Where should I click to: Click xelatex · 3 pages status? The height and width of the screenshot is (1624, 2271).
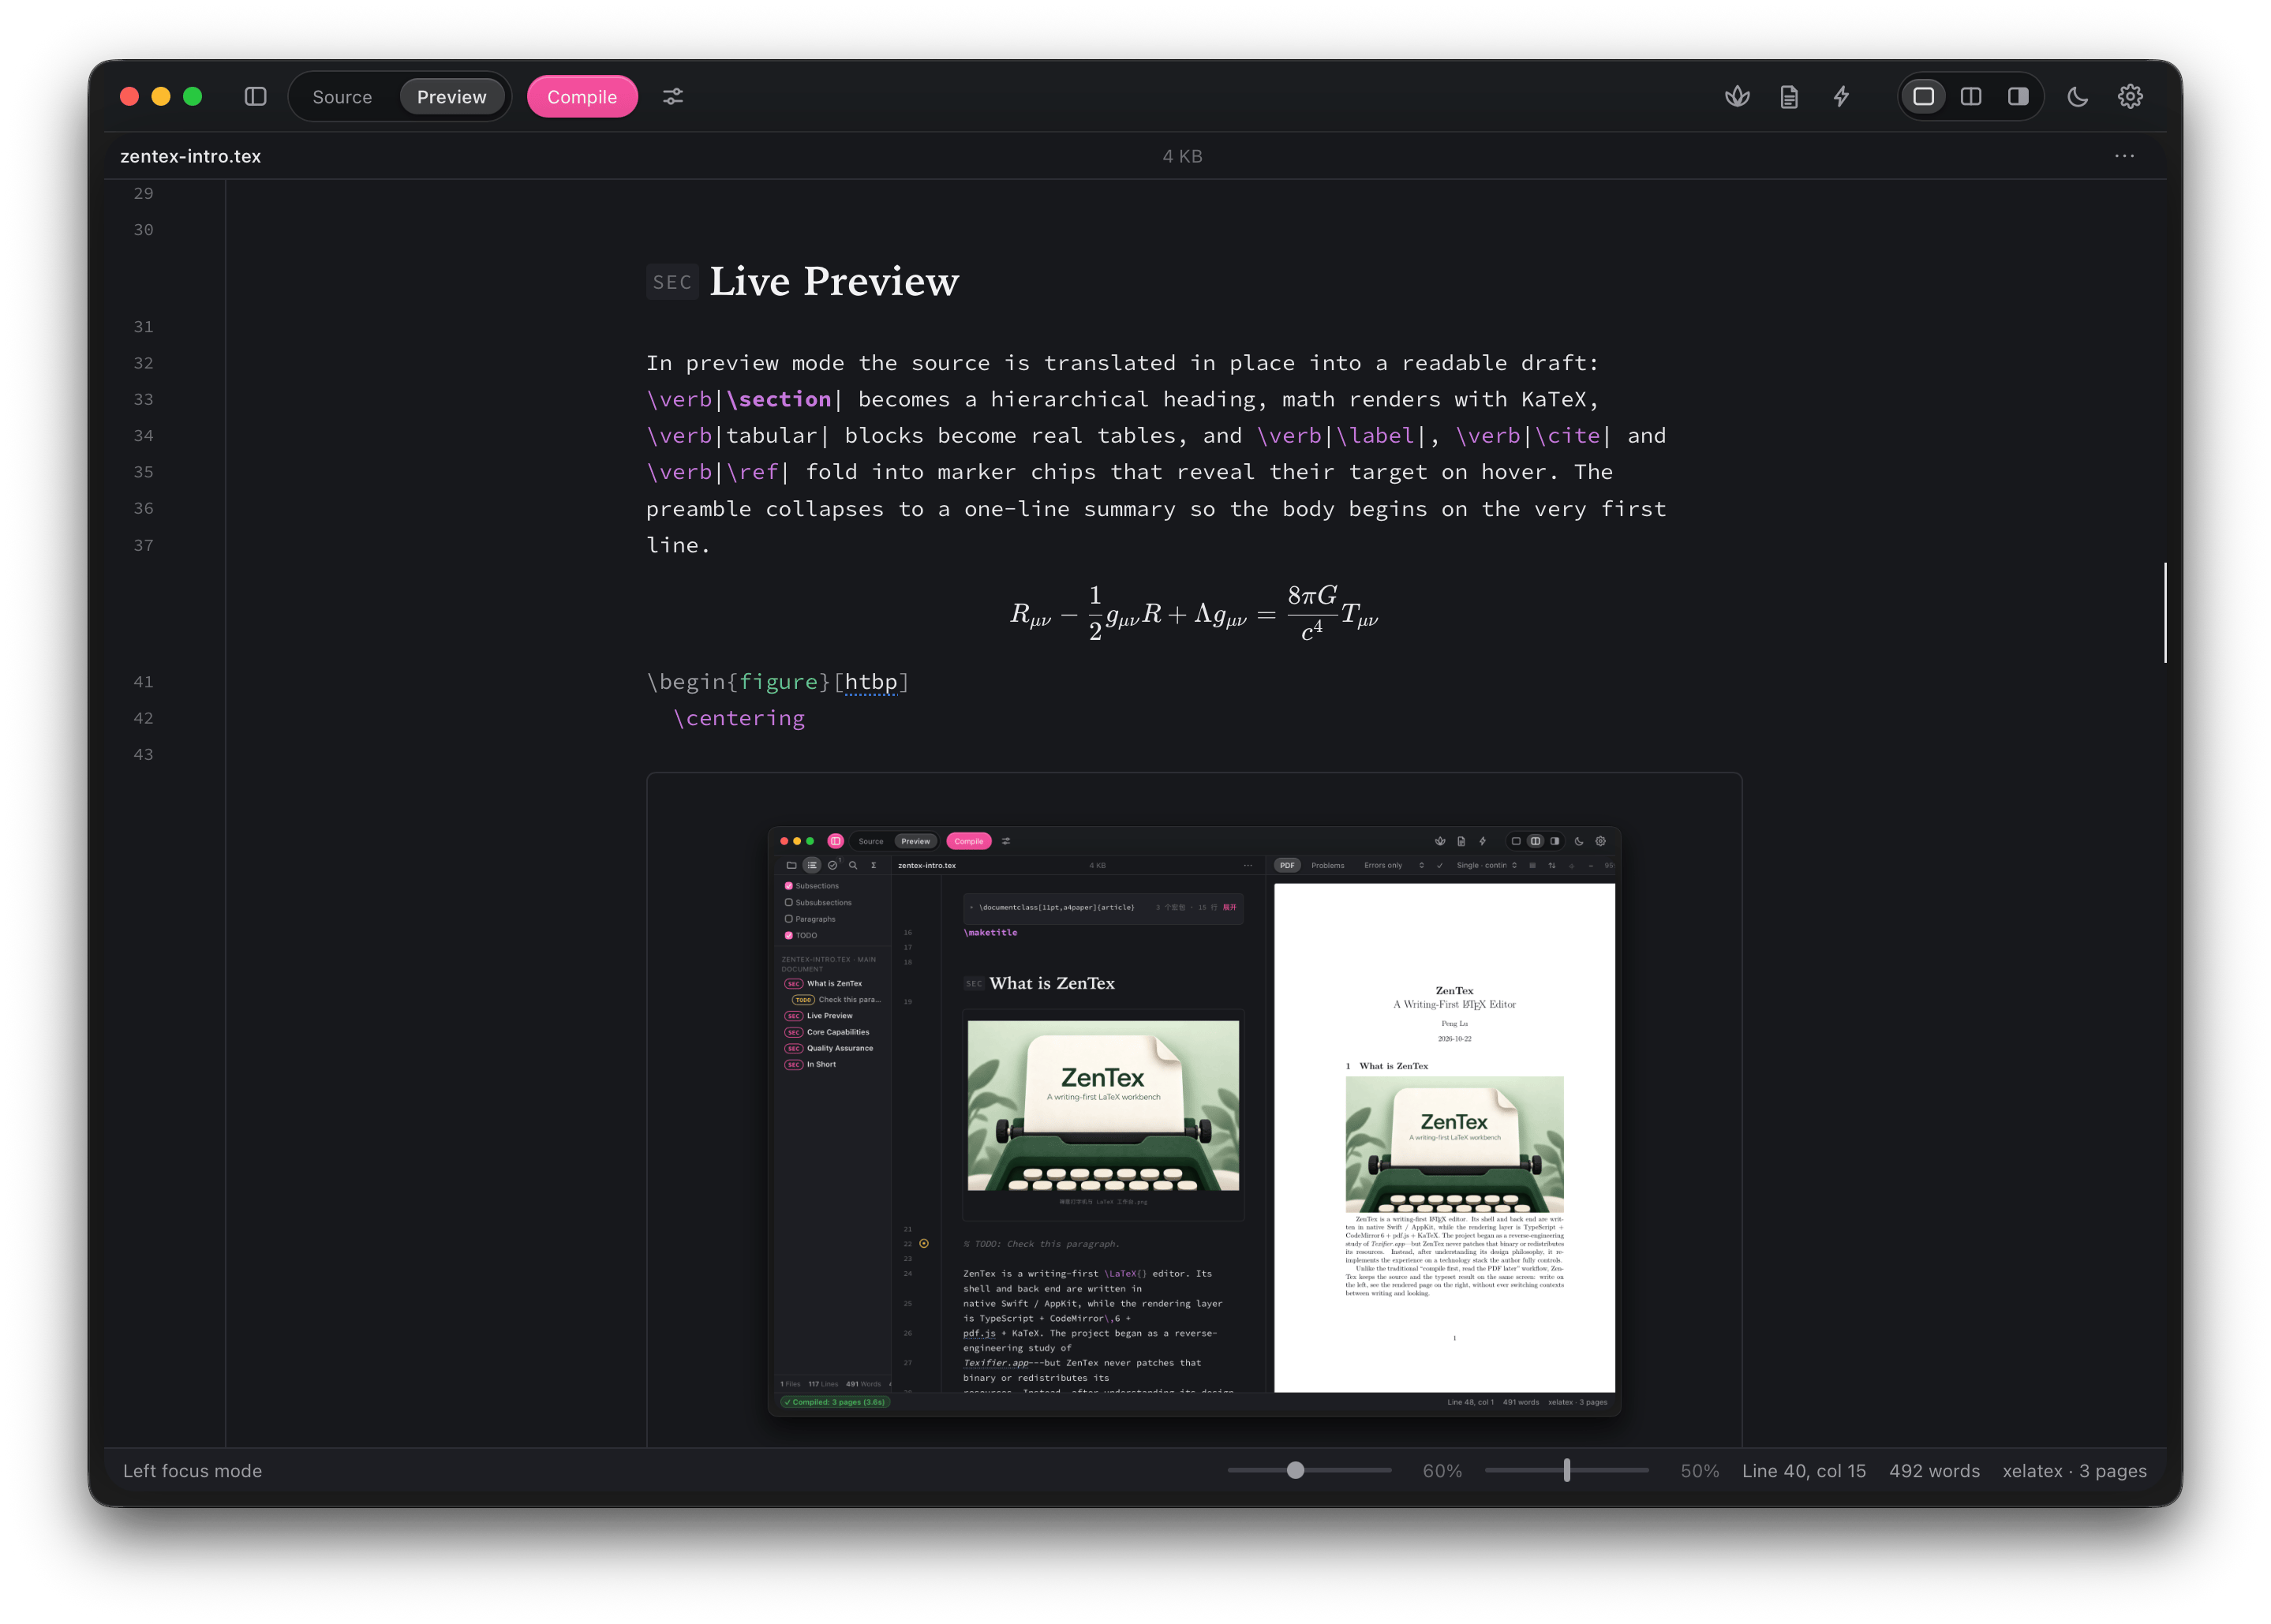tap(2074, 1471)
